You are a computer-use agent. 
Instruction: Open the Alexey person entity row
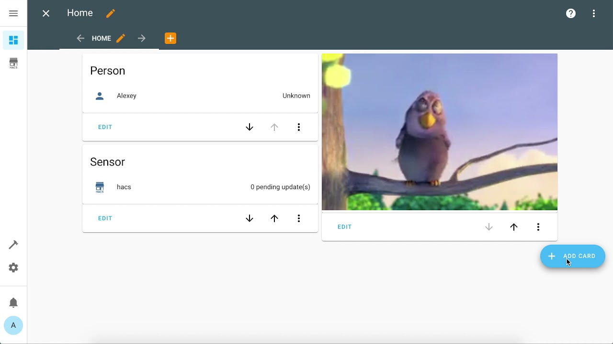tap(200, 96)
